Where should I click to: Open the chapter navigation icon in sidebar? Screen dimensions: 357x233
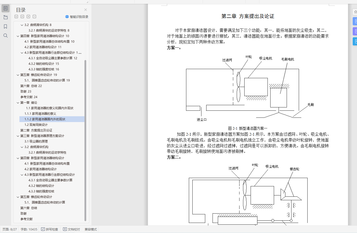pyautogui.click(x=6, y=17)
